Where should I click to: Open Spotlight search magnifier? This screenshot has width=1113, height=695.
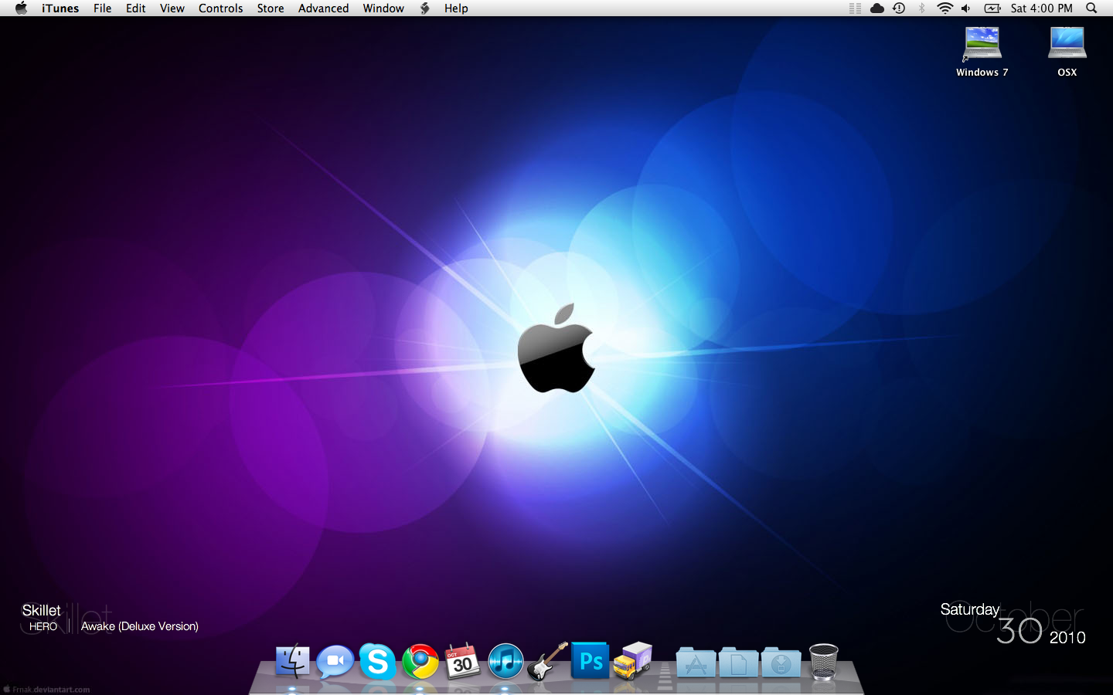pos(1091,8)
